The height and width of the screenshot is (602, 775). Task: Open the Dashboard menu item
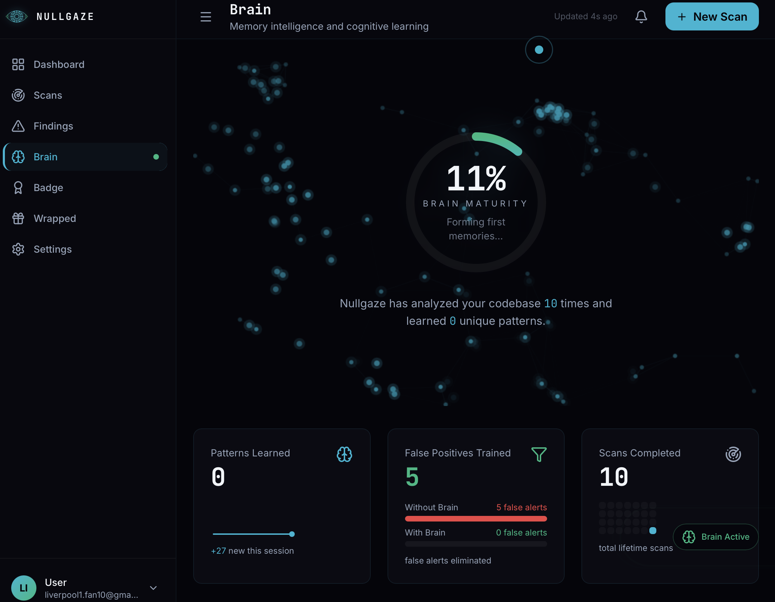click(58, 64)
